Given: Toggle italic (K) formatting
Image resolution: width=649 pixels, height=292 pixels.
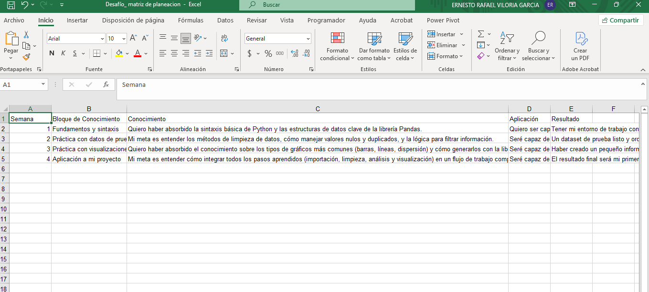Looking at the screenshot, I should point(63,53).
